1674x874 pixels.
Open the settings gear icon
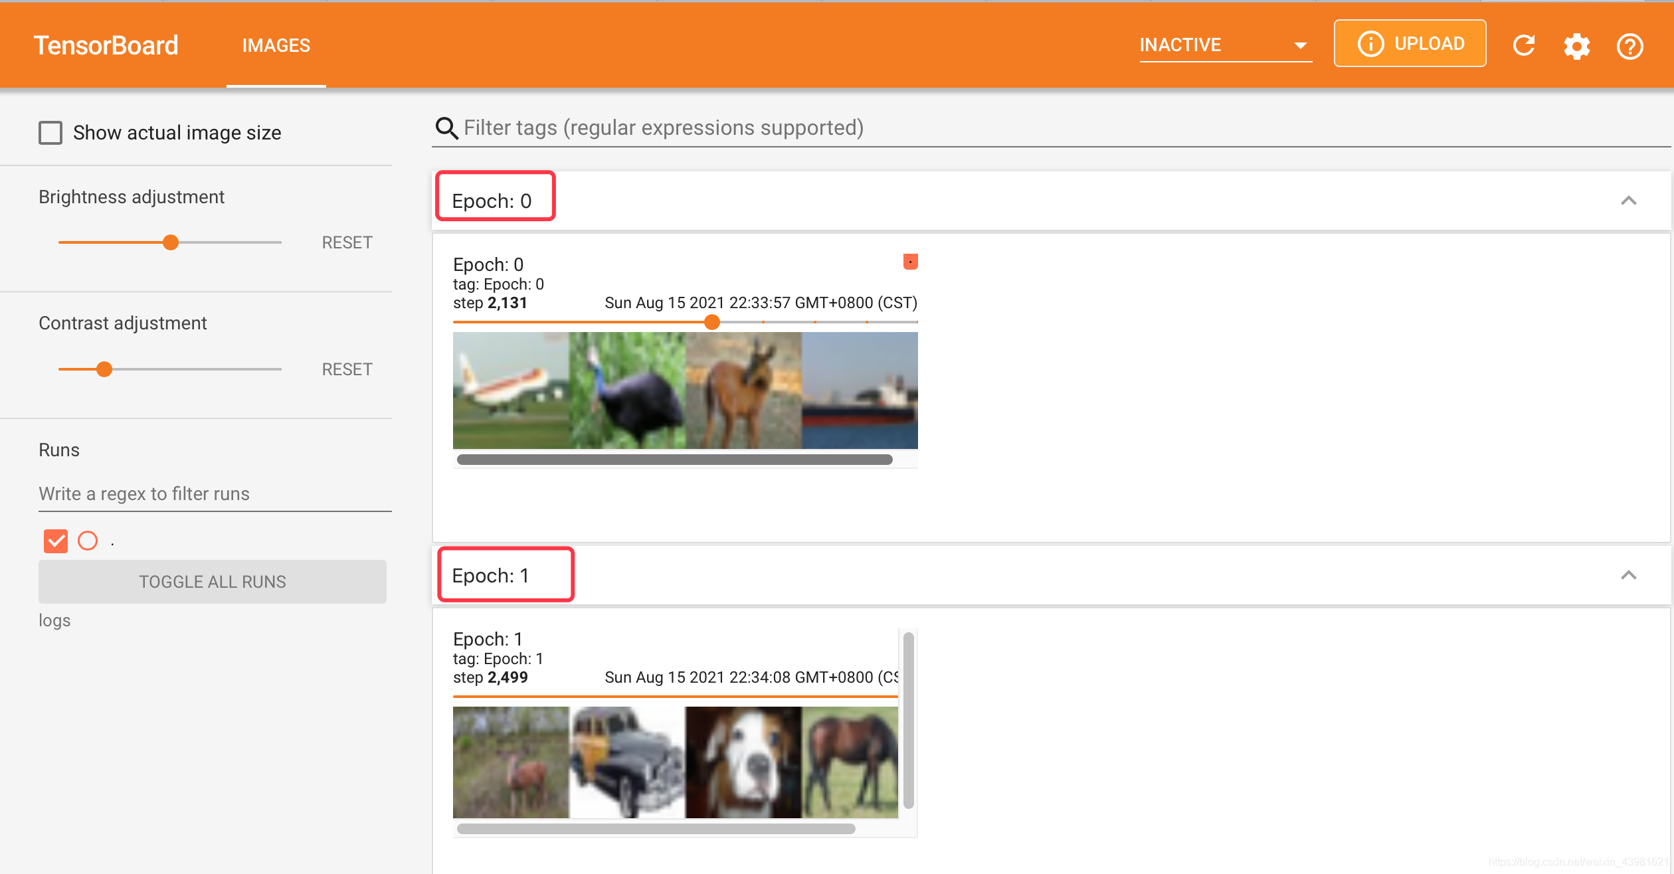1576,46
